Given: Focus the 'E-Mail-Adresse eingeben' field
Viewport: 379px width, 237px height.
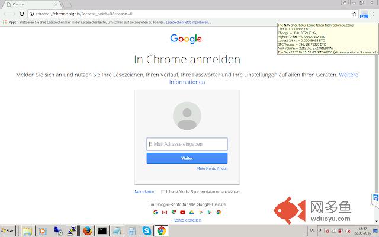Looking at the screenshot, I should pyautogui.click(x=187, y=144).
